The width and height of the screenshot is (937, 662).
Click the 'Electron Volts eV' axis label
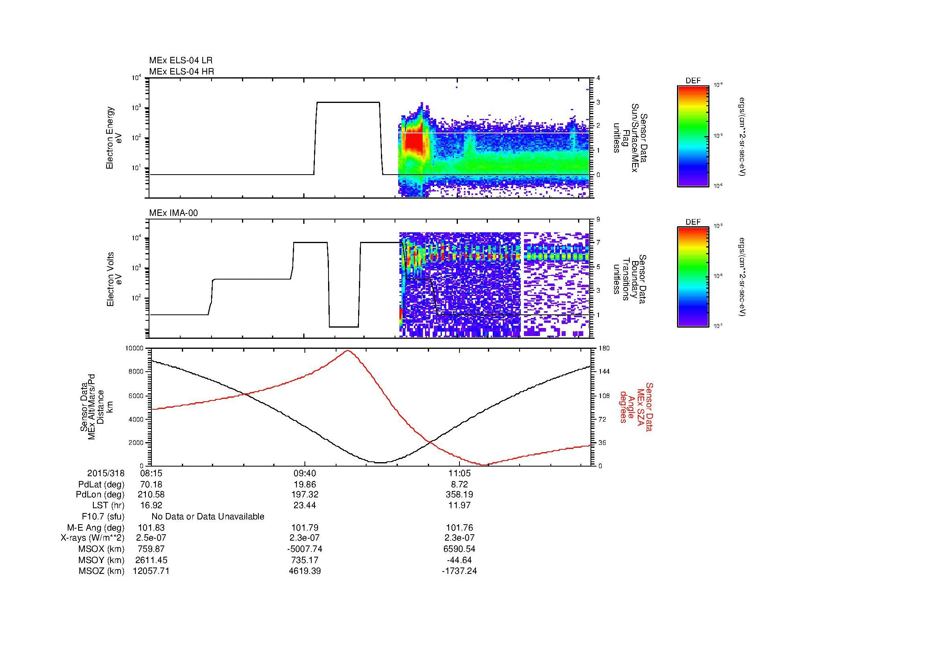coord(114,279)
